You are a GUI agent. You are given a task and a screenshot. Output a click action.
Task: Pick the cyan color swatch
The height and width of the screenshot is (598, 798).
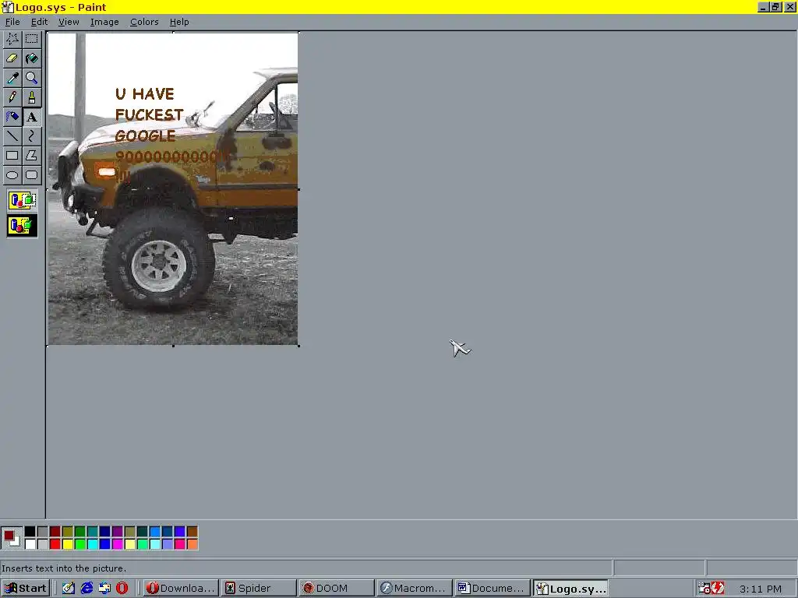(x=92, y=544)
